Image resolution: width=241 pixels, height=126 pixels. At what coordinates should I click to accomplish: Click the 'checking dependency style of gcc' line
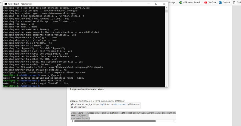[30, 38]
